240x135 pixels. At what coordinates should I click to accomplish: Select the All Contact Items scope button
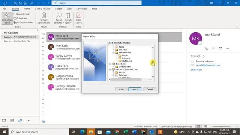click(x=7, y=18)
